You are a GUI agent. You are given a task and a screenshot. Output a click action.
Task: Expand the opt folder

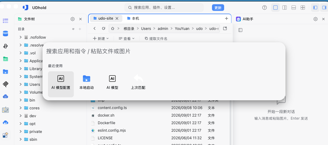point(21,124)
